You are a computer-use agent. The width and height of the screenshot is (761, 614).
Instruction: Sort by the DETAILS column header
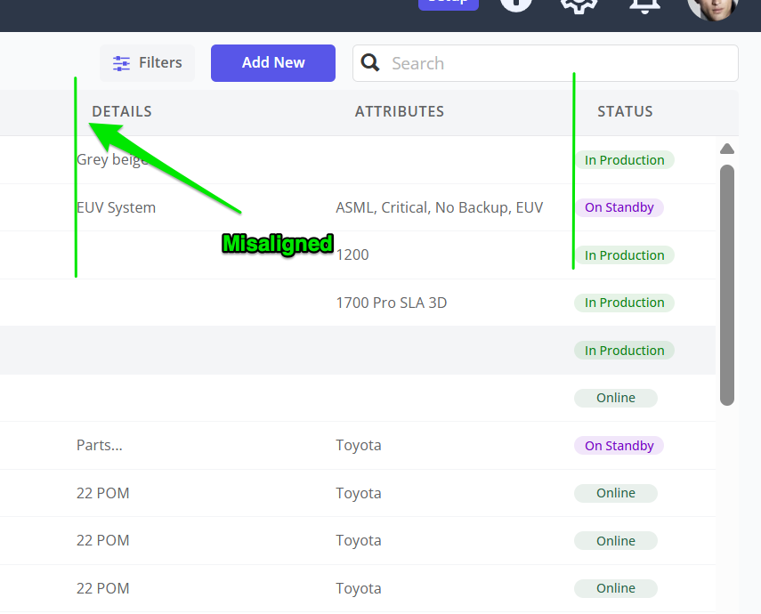click(122, 111)
